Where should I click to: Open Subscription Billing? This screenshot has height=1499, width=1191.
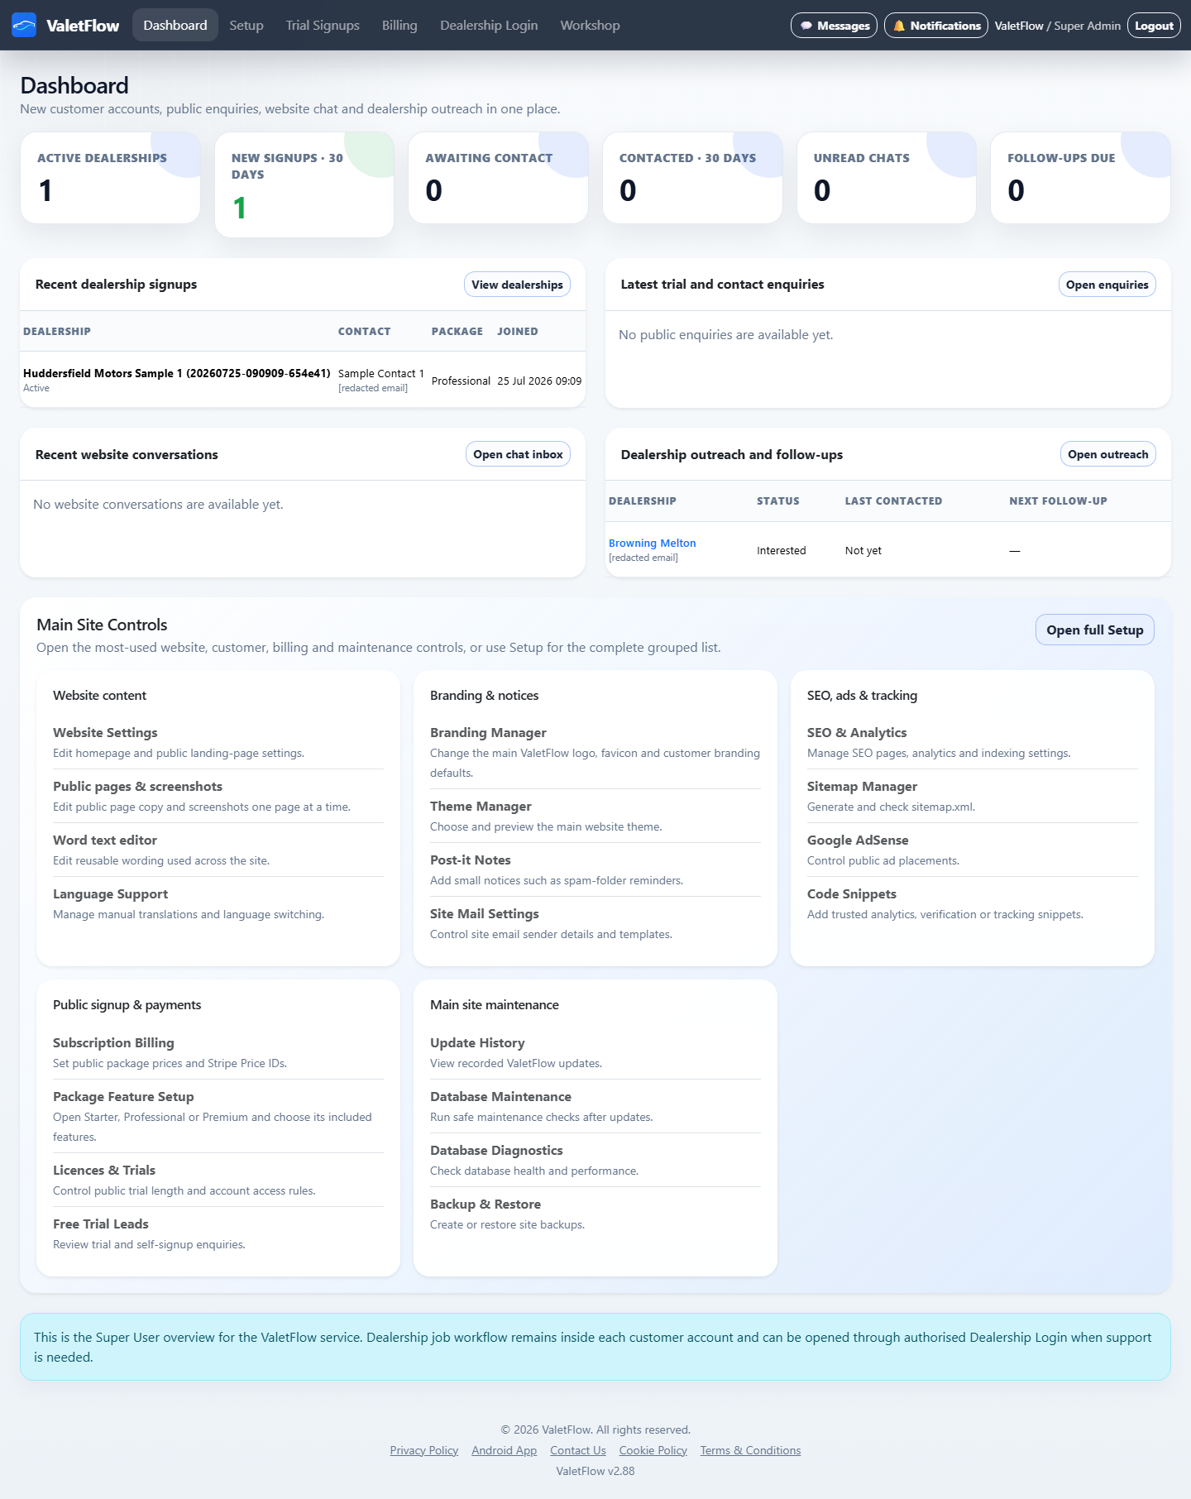(x=113, y=1043)
